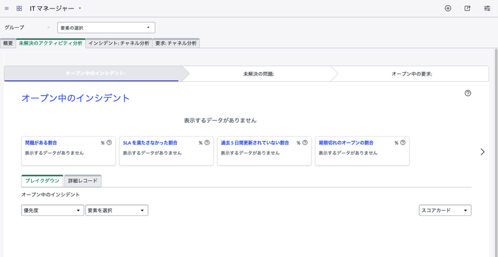Open the 要素の選択 combo box
The image size is (498, 257).
pyautogui.click(x=106, y=27)
